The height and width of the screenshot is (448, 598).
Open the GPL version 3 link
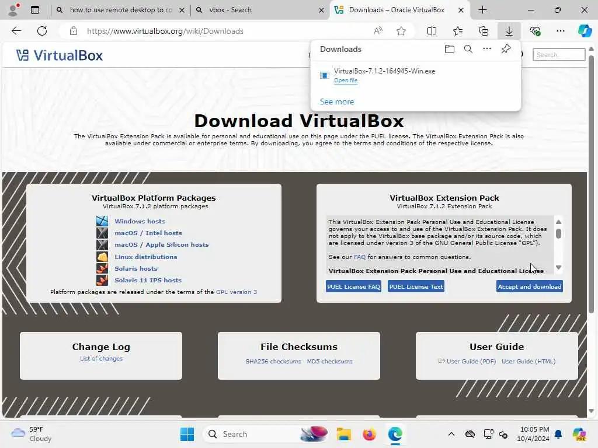pos(237,292)
